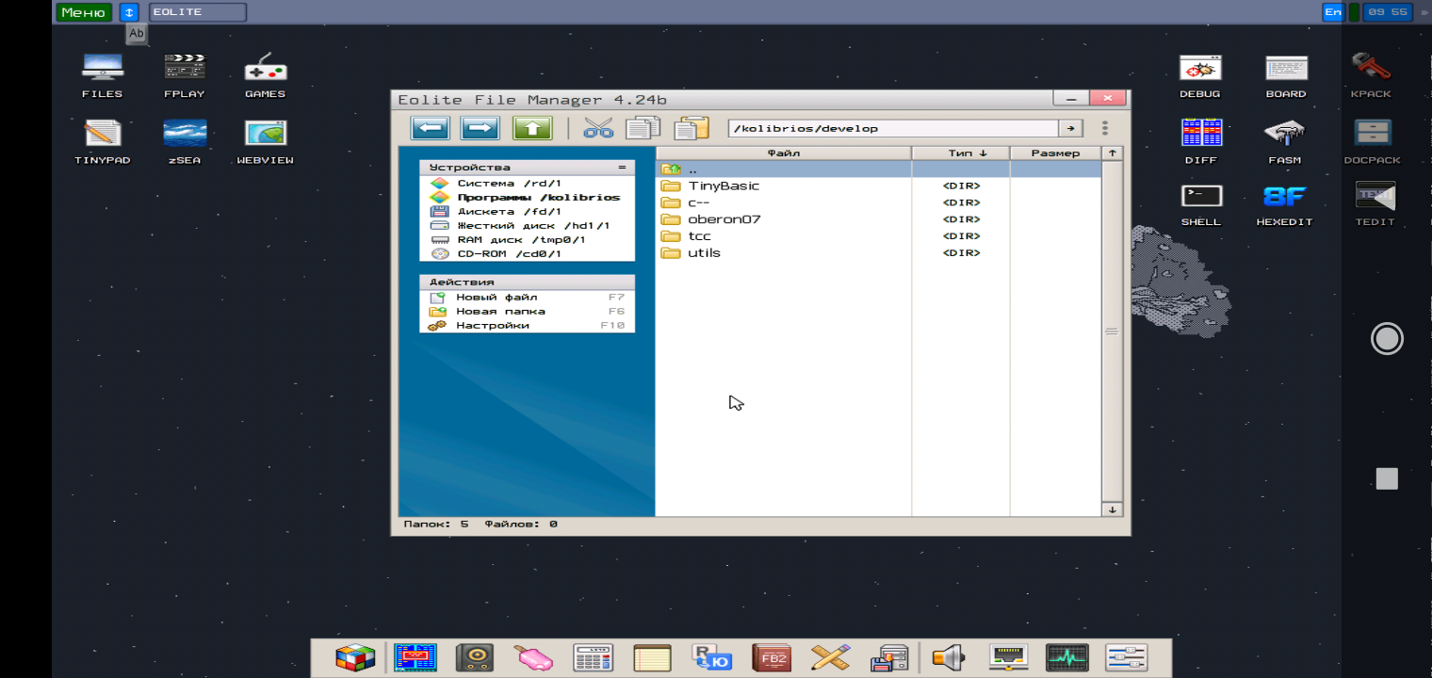Select the tcc folder
The width and height of the screenshot is (1432, 678).
coord(878,236)
